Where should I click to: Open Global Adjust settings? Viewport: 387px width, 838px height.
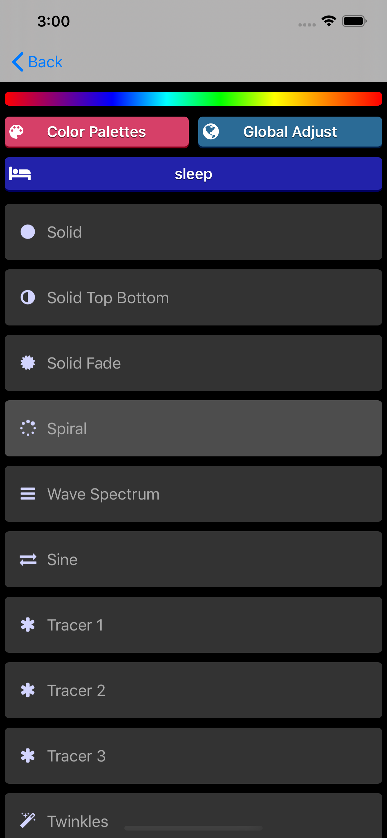point(290,132)
